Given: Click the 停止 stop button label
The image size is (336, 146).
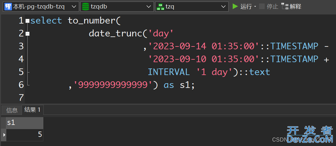Looking at the screenshot, I should pyautogui.click(x=272, y=7).
